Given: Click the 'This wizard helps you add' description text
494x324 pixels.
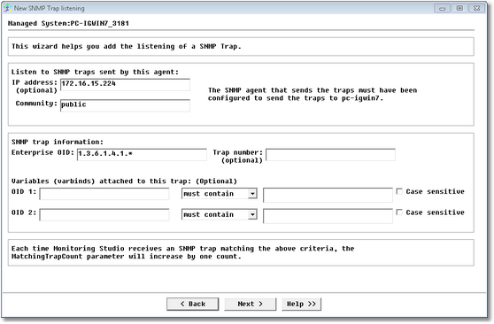Looking at the screenshot, I should coord(127,46).
